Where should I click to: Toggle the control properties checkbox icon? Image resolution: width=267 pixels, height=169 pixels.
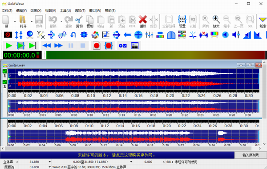[123, 46]
